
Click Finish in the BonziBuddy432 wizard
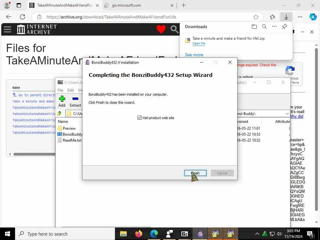point(195,173)
